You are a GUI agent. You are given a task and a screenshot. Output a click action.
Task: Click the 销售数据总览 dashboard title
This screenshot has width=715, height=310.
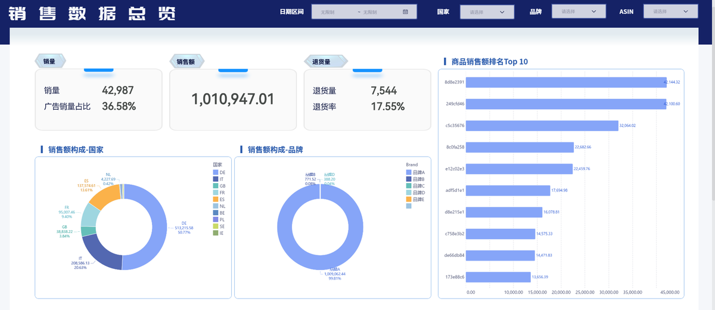click(91, 14)
